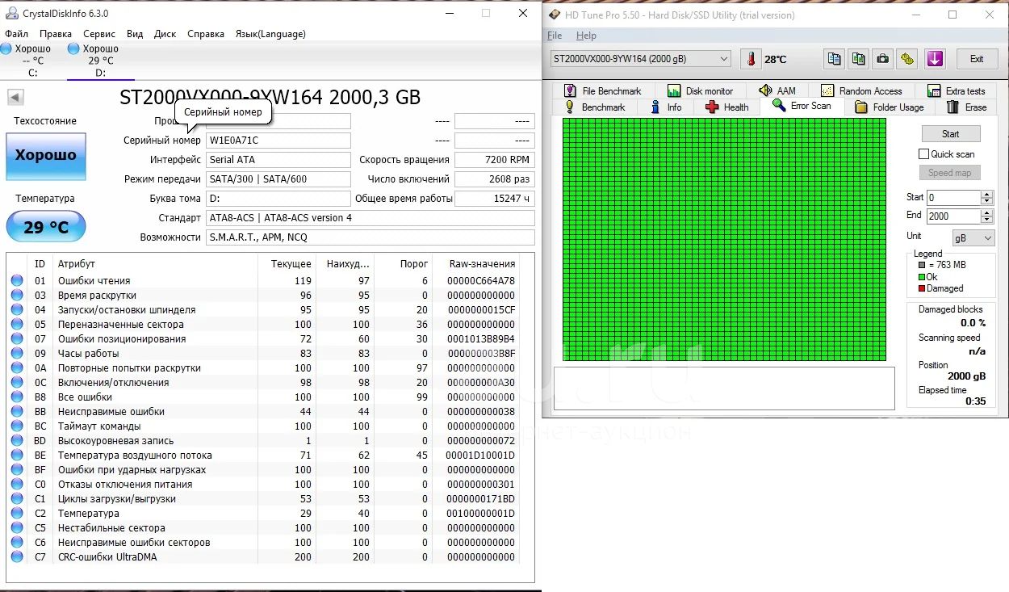
Task: Switch to the Info tab
Action: point(665,107)
